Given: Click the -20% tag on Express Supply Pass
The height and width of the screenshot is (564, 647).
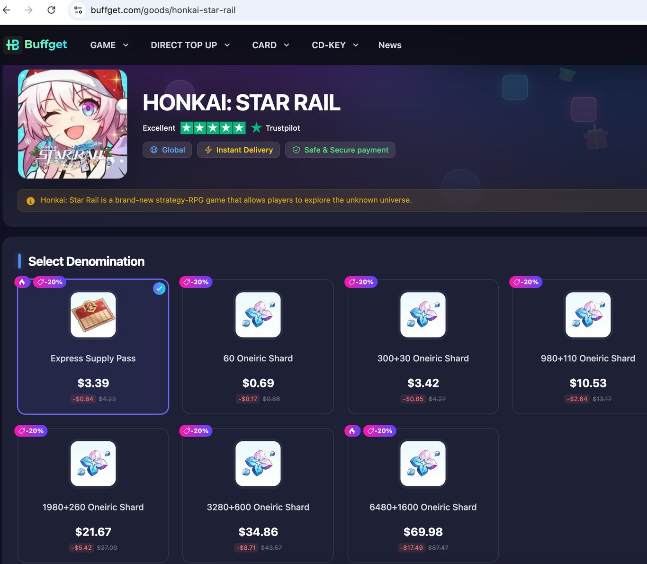Looking at the screenshot, I should click(x=50, y=282).
